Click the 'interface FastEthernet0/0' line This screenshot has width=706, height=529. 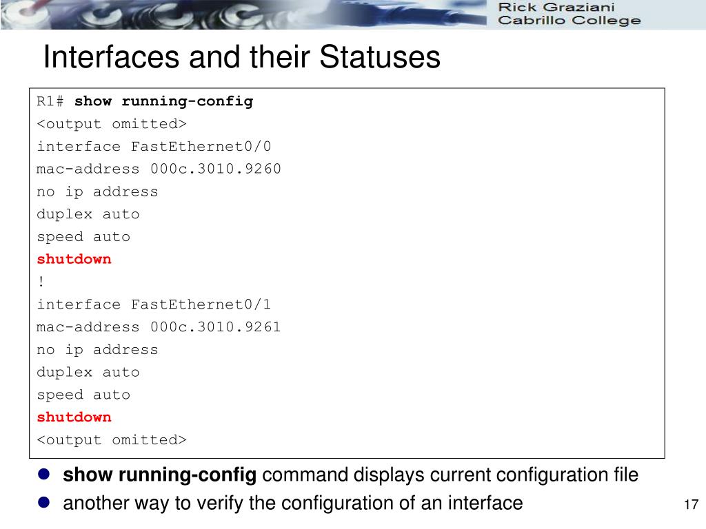tap(154, 146)
